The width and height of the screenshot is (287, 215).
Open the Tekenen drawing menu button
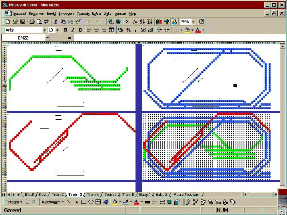point(14,202)
